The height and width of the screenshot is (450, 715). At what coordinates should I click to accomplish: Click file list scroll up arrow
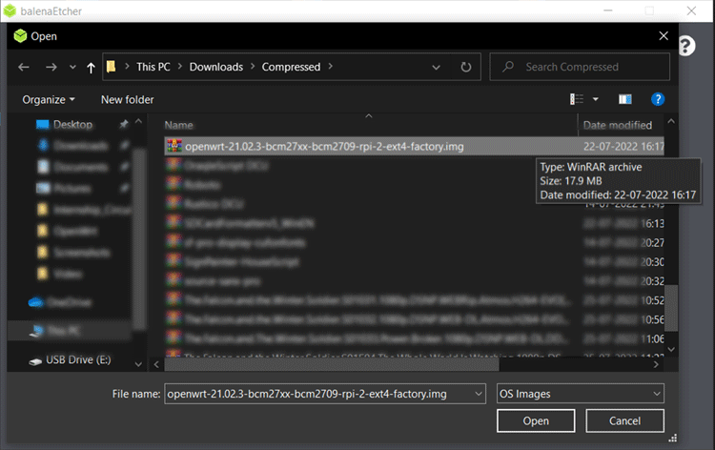671,121
